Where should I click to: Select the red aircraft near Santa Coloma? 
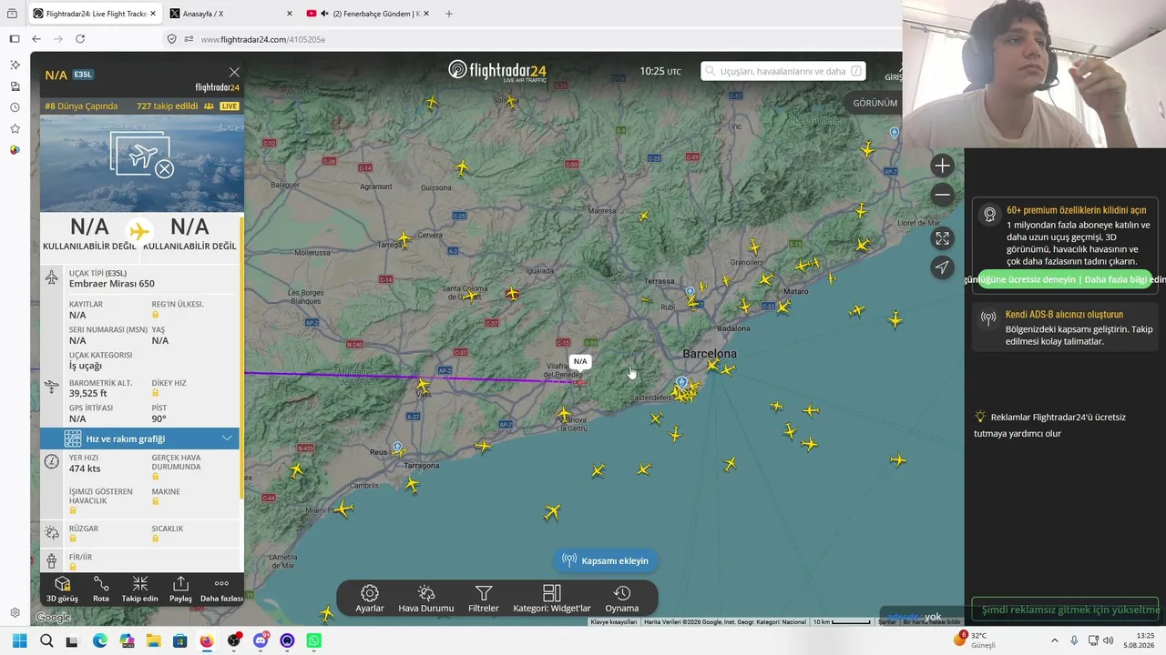click(x=512, y=294)
